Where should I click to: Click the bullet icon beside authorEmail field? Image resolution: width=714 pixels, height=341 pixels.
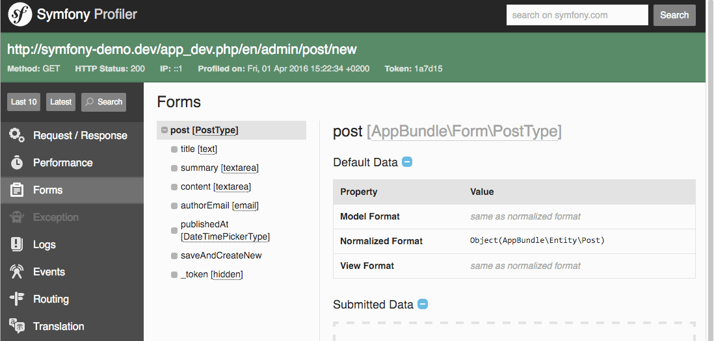[174, 206]
